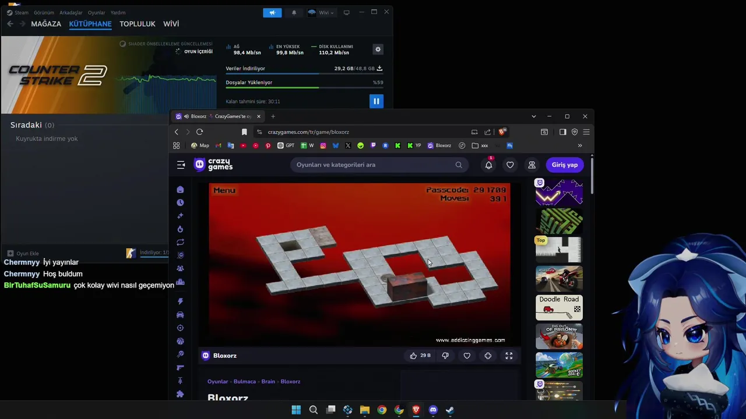Open Steam download settings gear
This screenshot has height=419, width=746.
[x=378, y=49]
